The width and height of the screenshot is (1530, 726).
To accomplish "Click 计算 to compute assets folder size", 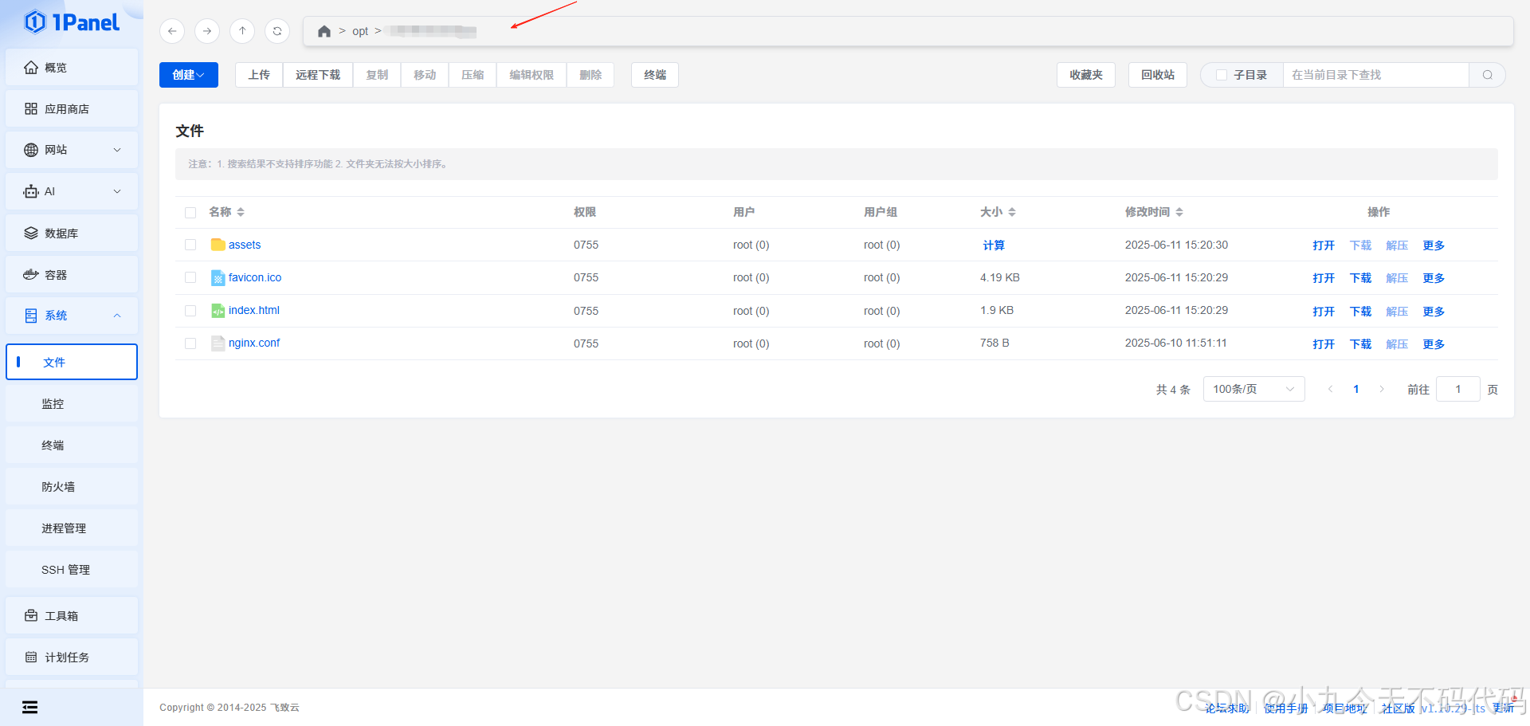I will [994, 245].
